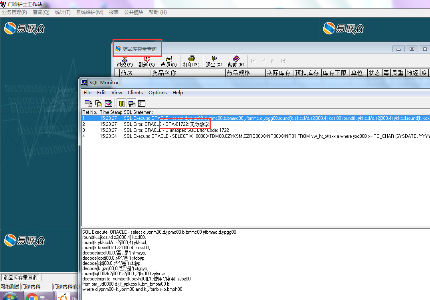Toggle the yellow pause button in SQL Monitor
The image size is (430, 300).
coord(122,103)
